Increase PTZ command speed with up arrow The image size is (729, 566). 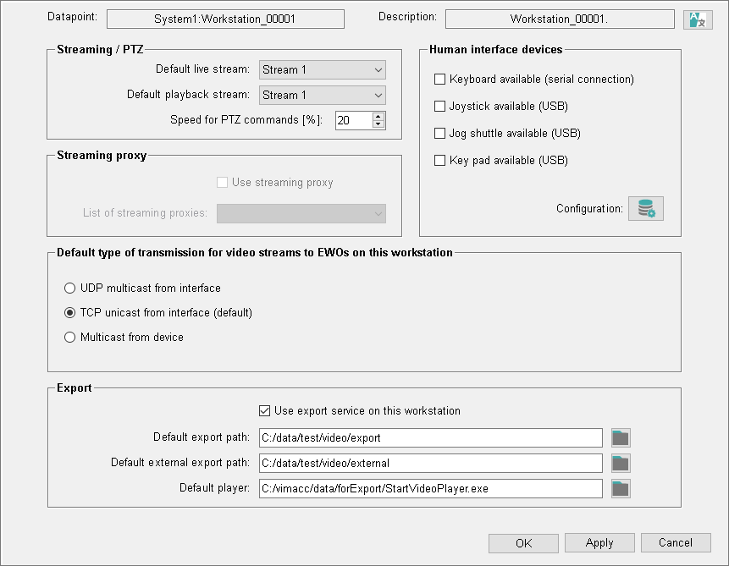point(378,116)
